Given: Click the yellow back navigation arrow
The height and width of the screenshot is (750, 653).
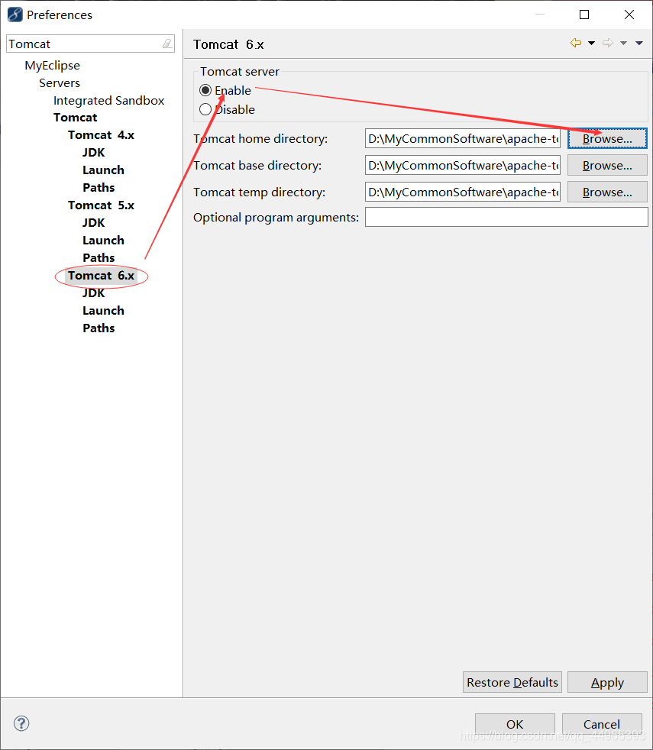Looking at the screenshot, I should point(576,43).
